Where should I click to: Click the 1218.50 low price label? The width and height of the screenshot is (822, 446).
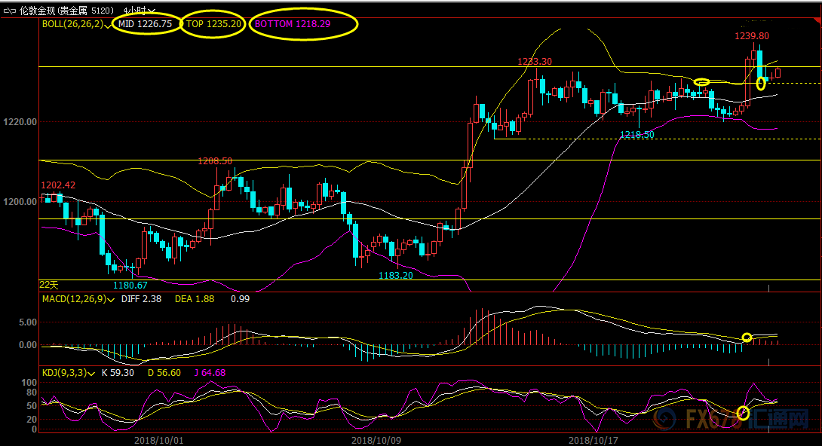[636, 134]
